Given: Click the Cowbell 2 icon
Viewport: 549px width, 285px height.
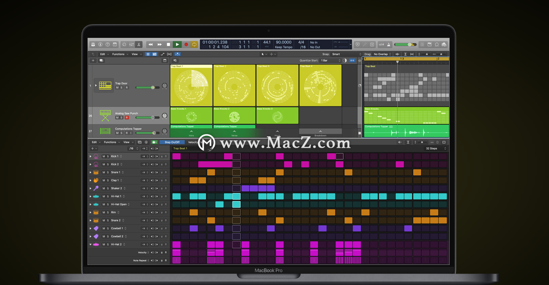Looking at the screenshot, I should (x=96, y=236).
